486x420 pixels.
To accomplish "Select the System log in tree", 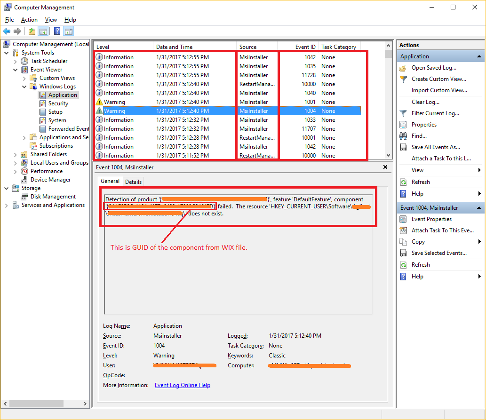I will [57, 120].
